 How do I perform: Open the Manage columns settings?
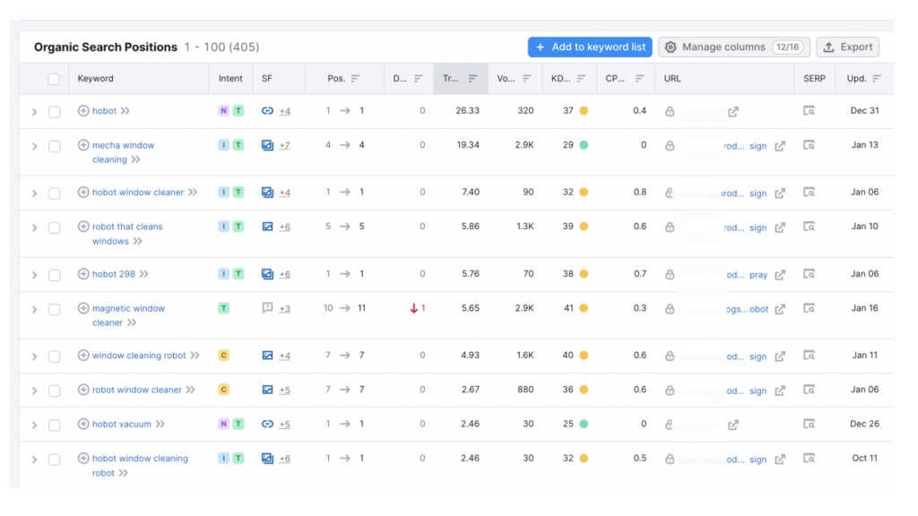[x=732, y=47]
